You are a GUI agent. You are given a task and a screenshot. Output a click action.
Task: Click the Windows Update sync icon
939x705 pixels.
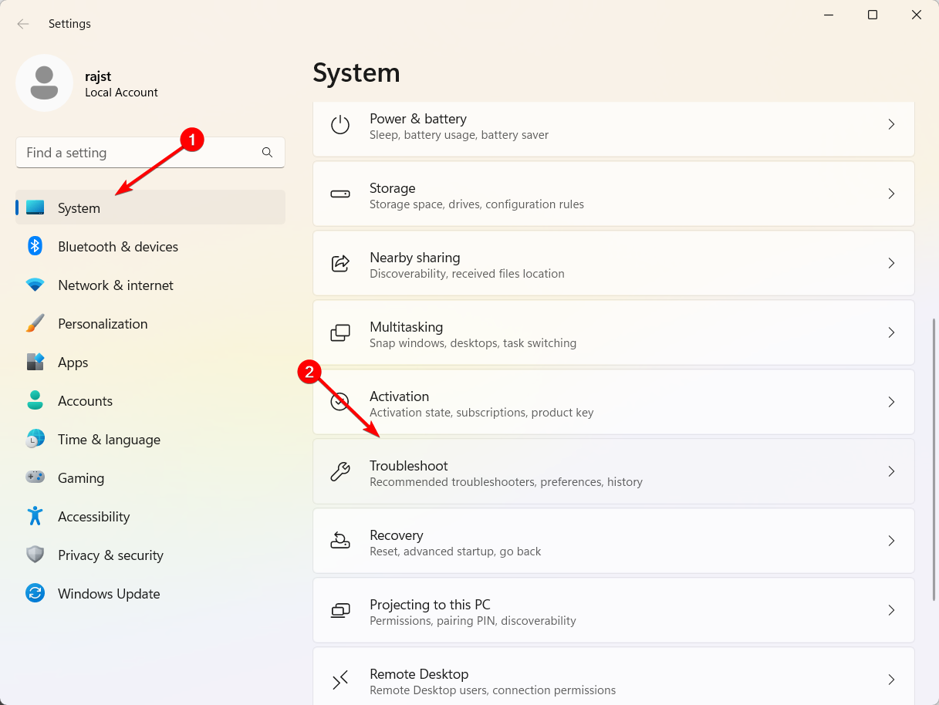pyautogui.click(x=35, y=593)
